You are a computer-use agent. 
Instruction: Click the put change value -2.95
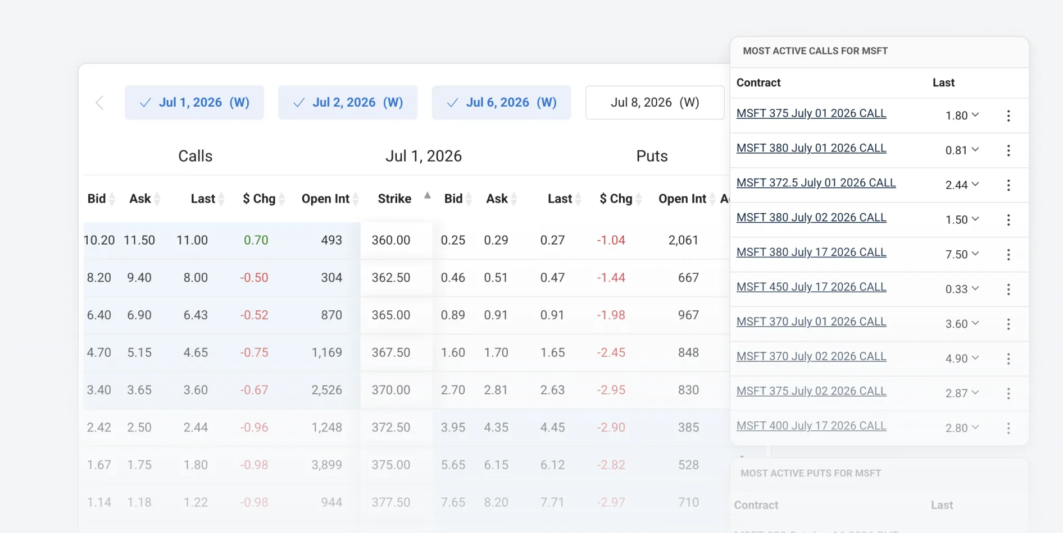[x=611, y=390]
